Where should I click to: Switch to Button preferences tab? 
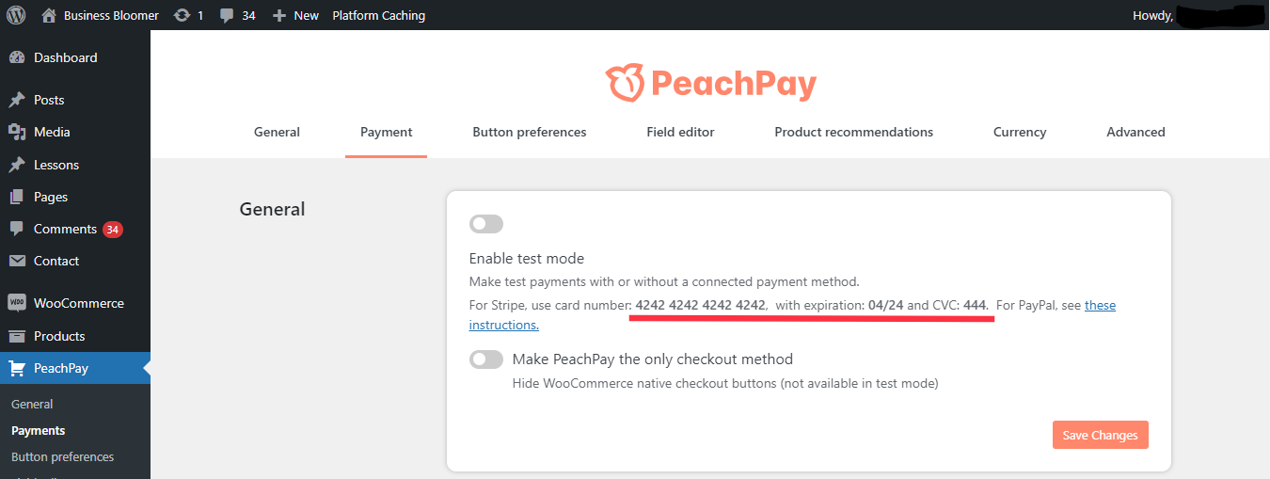pyautogui.click(x=530, y=132)
